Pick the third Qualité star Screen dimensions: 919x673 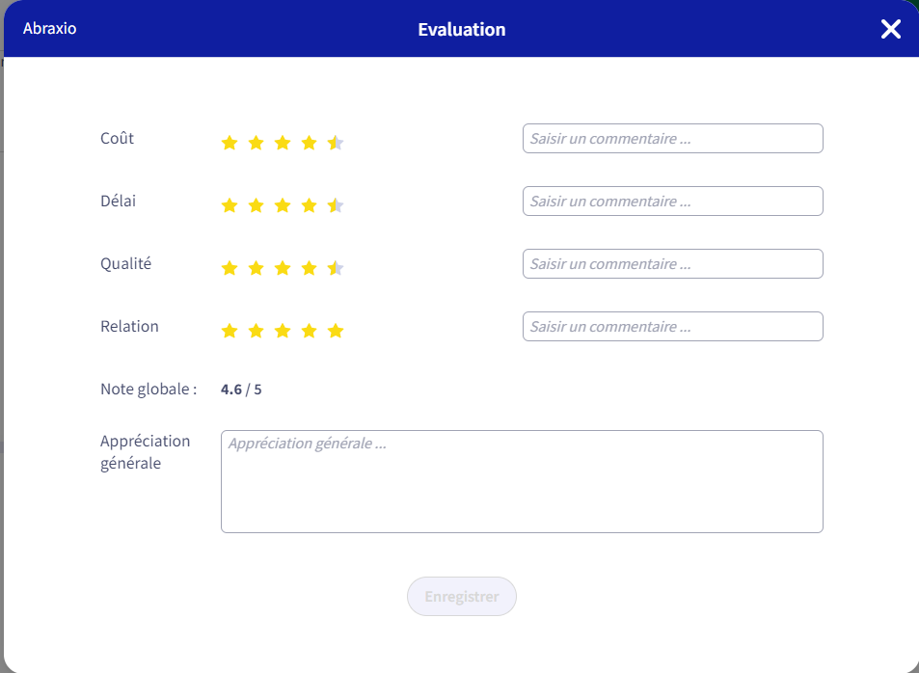[283, 268]
